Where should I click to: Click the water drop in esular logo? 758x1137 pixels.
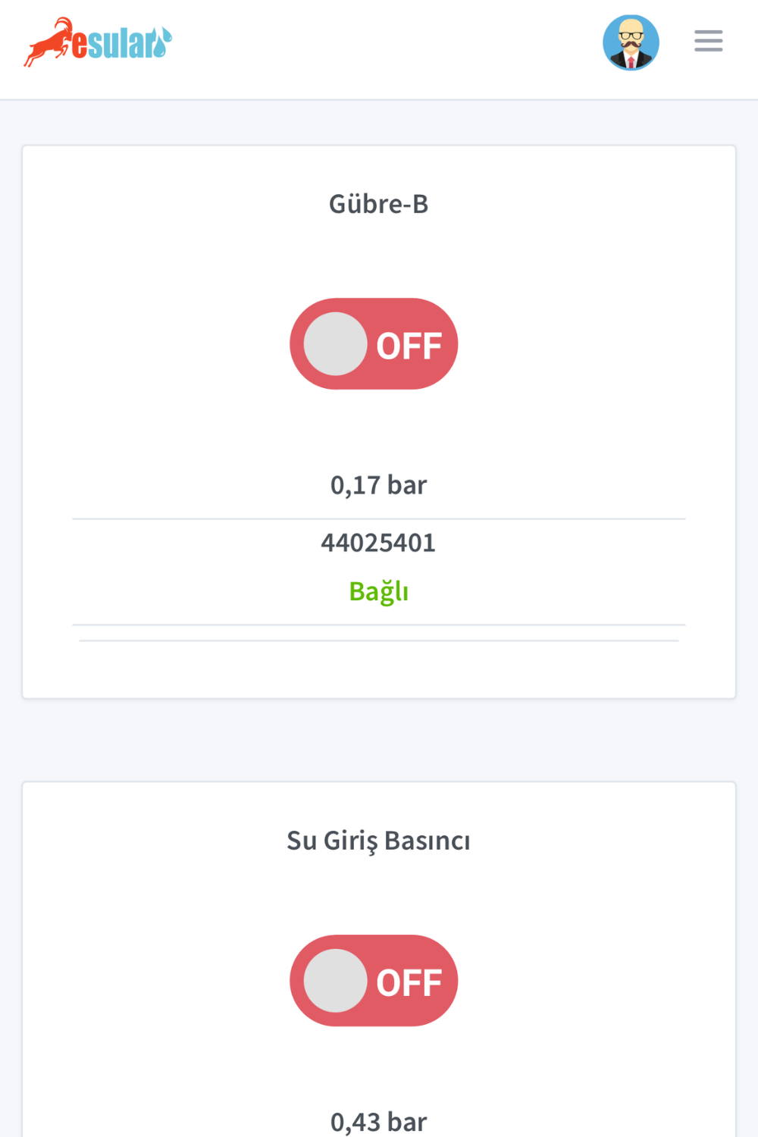pyautogui.click(x=161, y=45)
